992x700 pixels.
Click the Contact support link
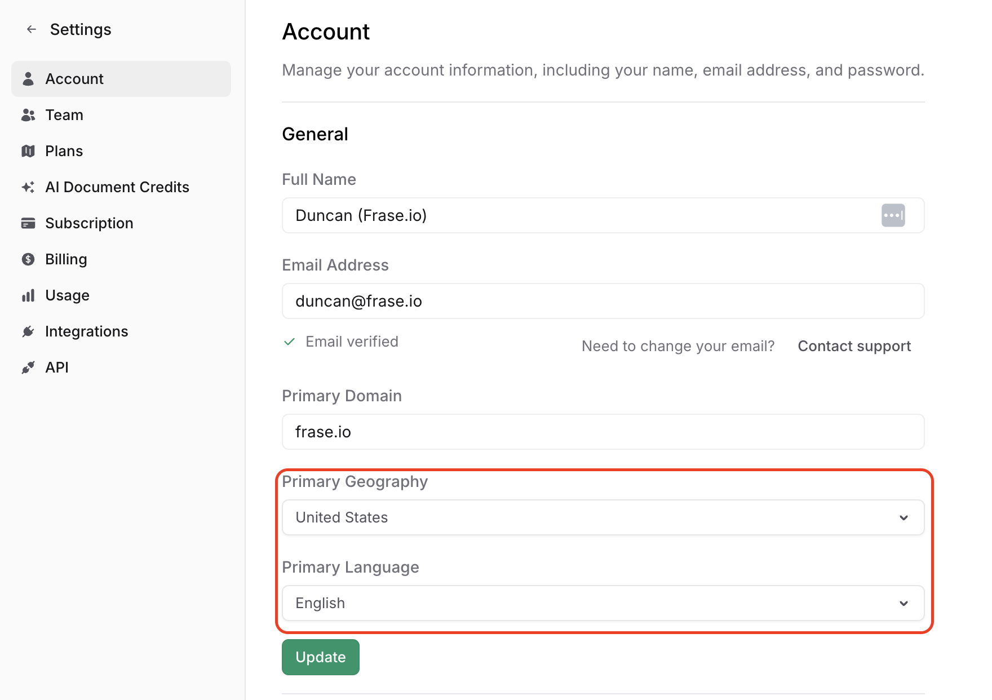click(854, 346)
